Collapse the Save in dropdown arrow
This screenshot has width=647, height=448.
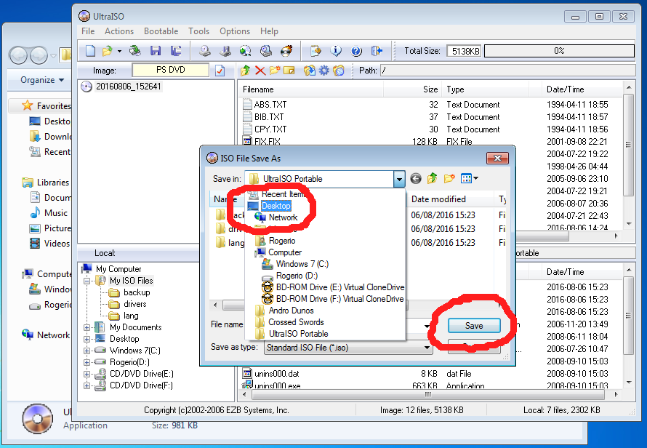click(x=398, y=179)
